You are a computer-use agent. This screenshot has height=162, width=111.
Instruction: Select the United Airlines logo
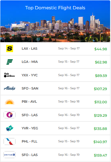tap(10, 155)
